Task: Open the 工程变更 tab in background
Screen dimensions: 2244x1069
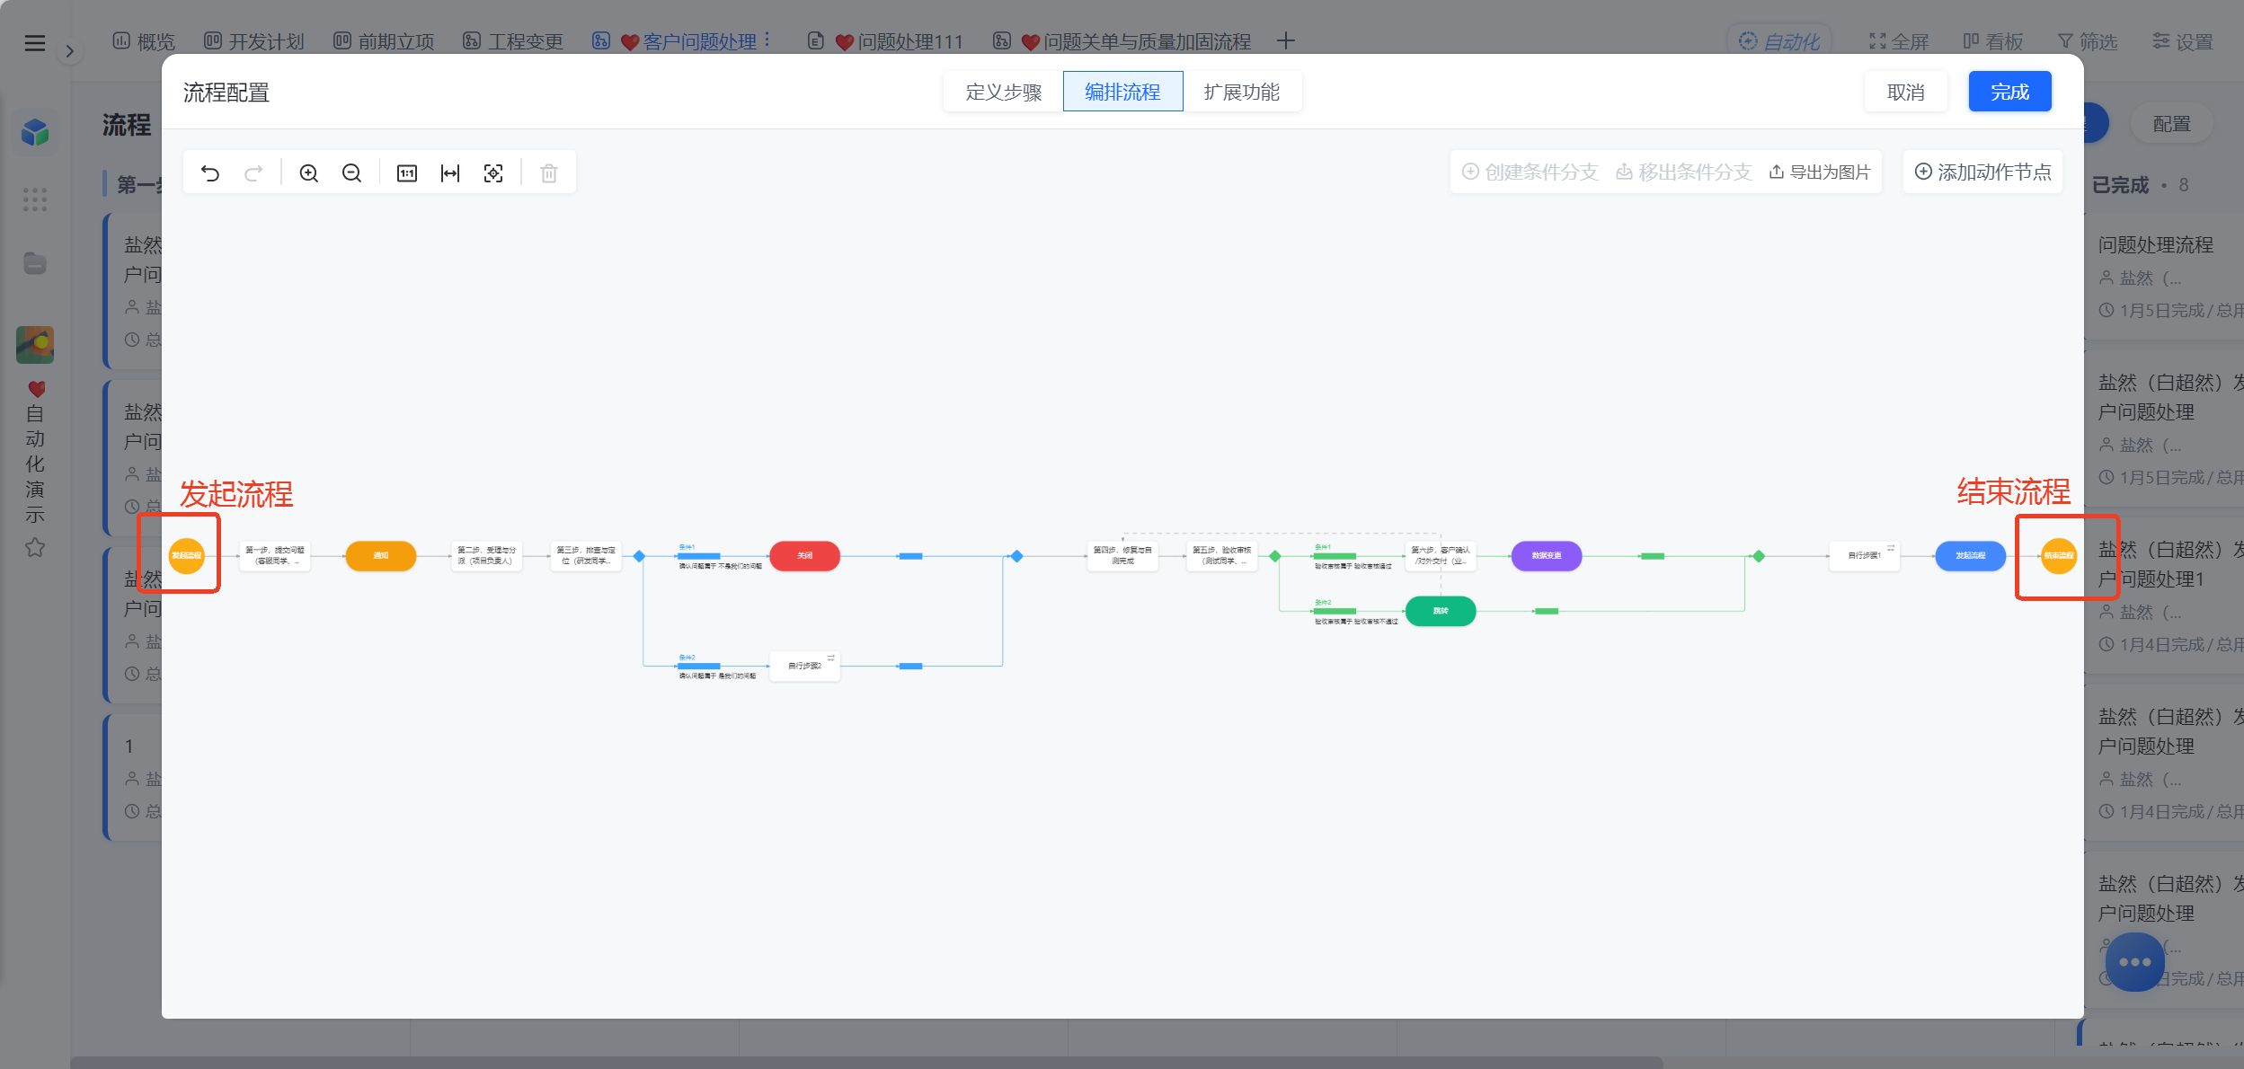Action: (x=512, y=41)
